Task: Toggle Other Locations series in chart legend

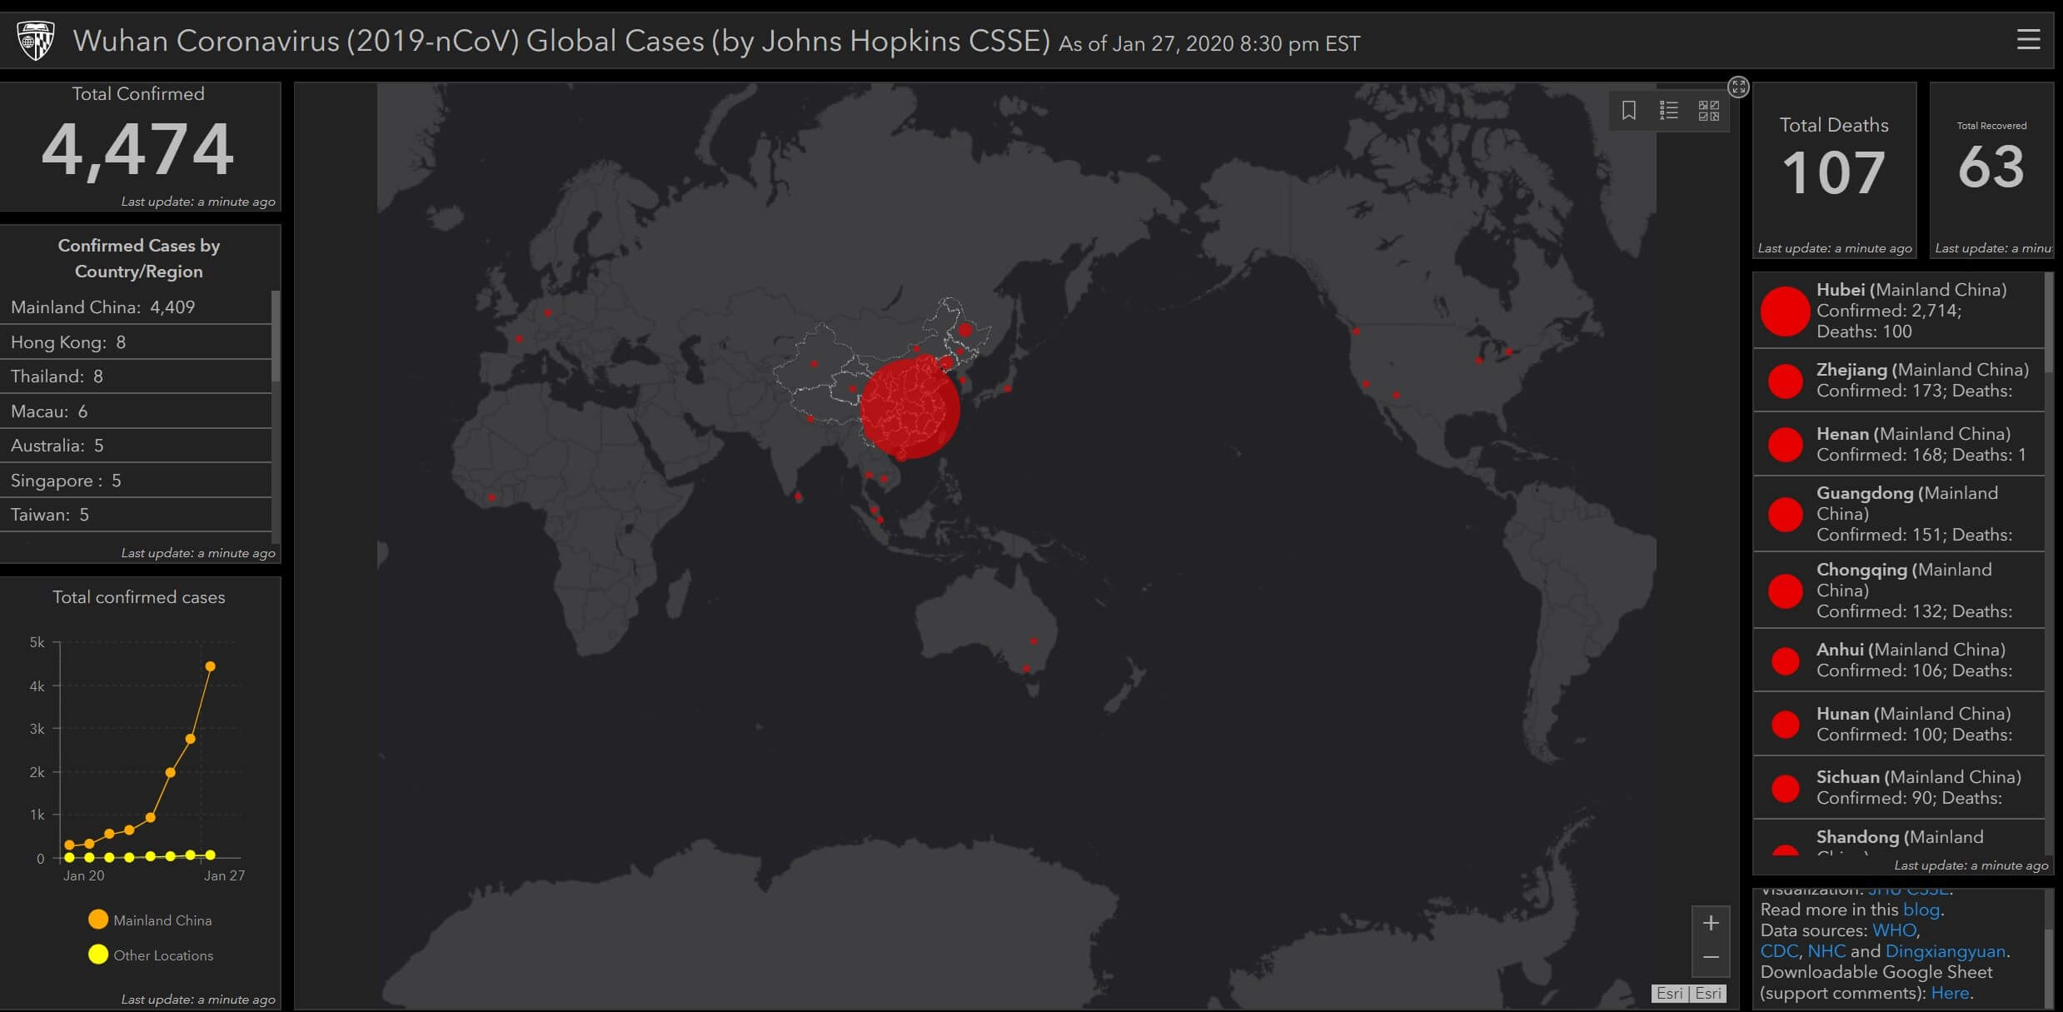Action: (151, 955)
